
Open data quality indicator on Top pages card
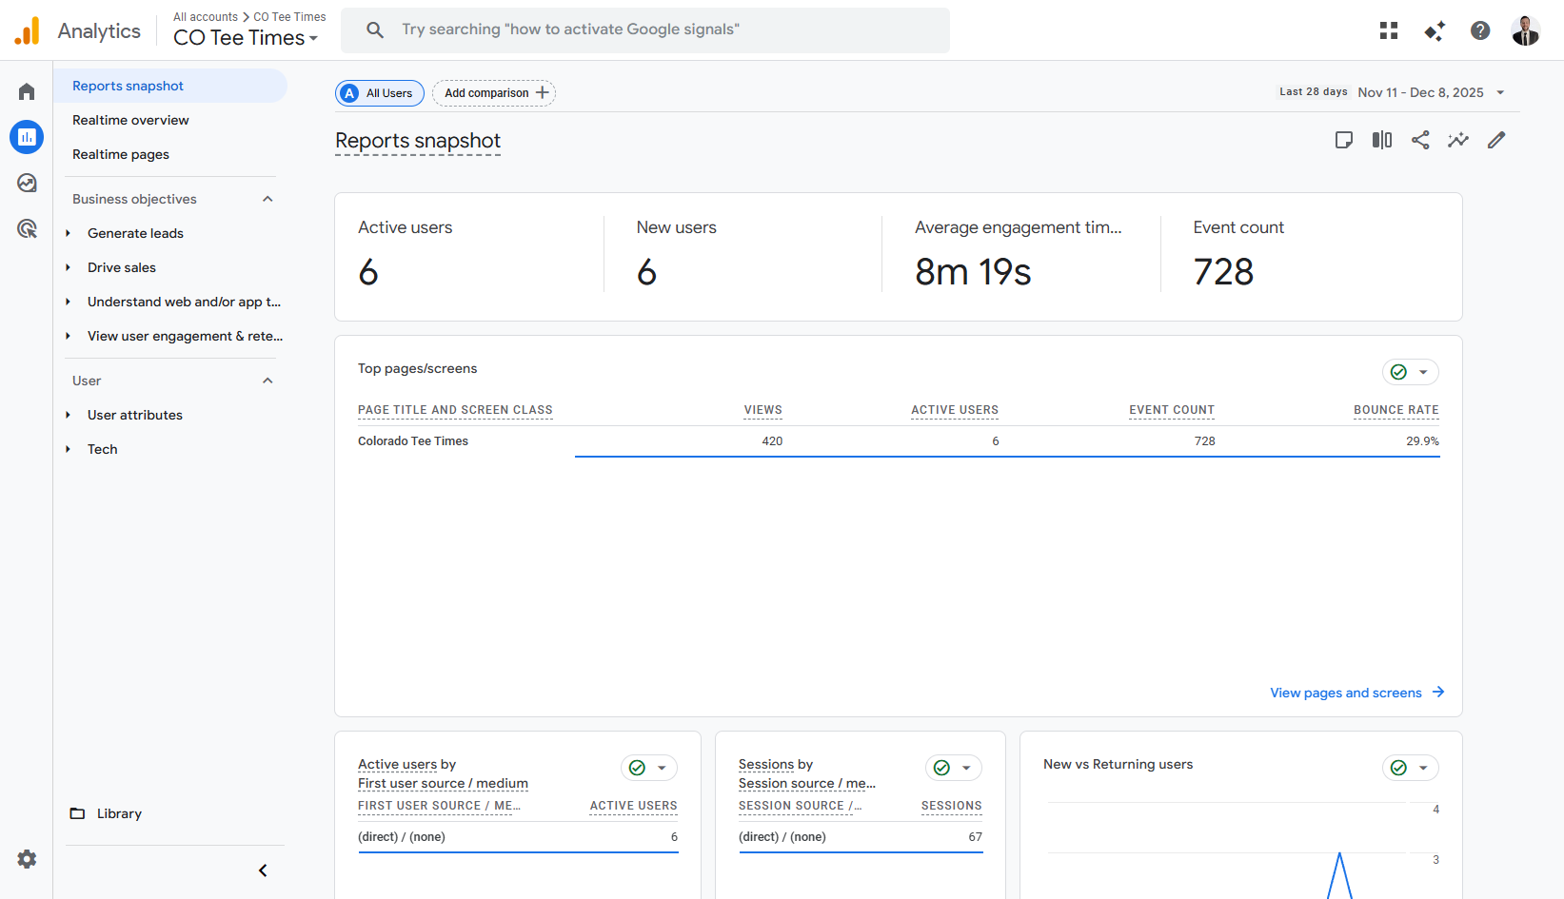coord(1397,372)
